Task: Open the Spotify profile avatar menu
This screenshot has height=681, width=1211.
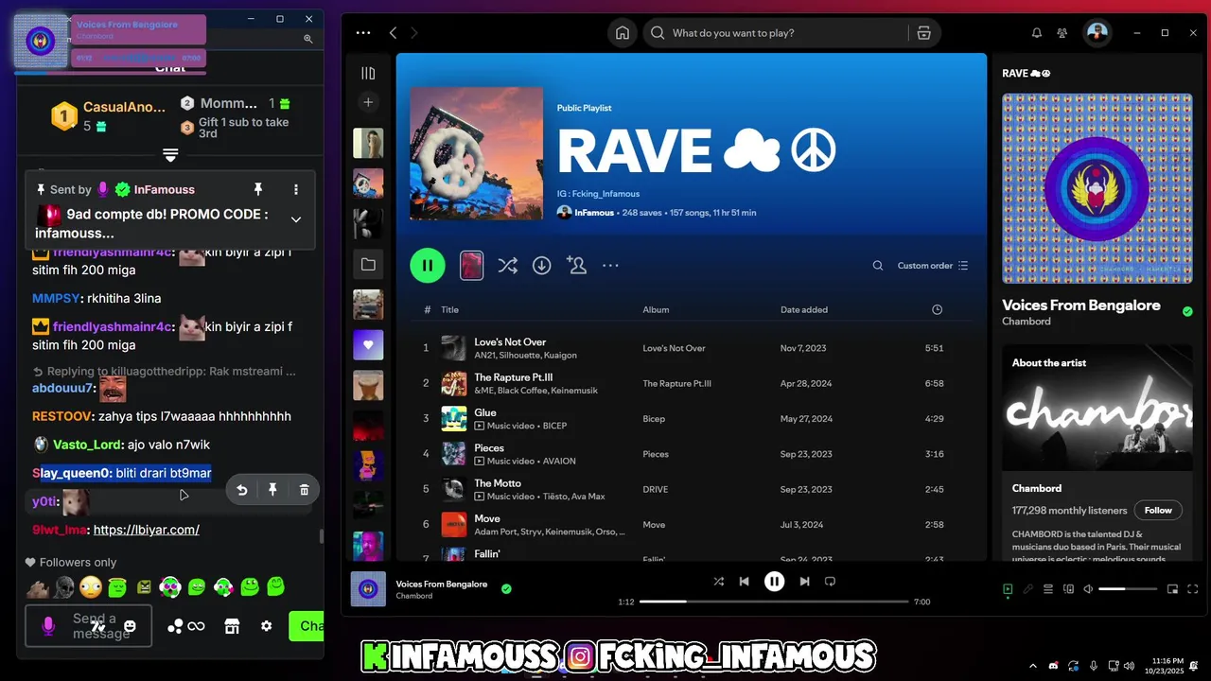Action: coord(1097,33)
